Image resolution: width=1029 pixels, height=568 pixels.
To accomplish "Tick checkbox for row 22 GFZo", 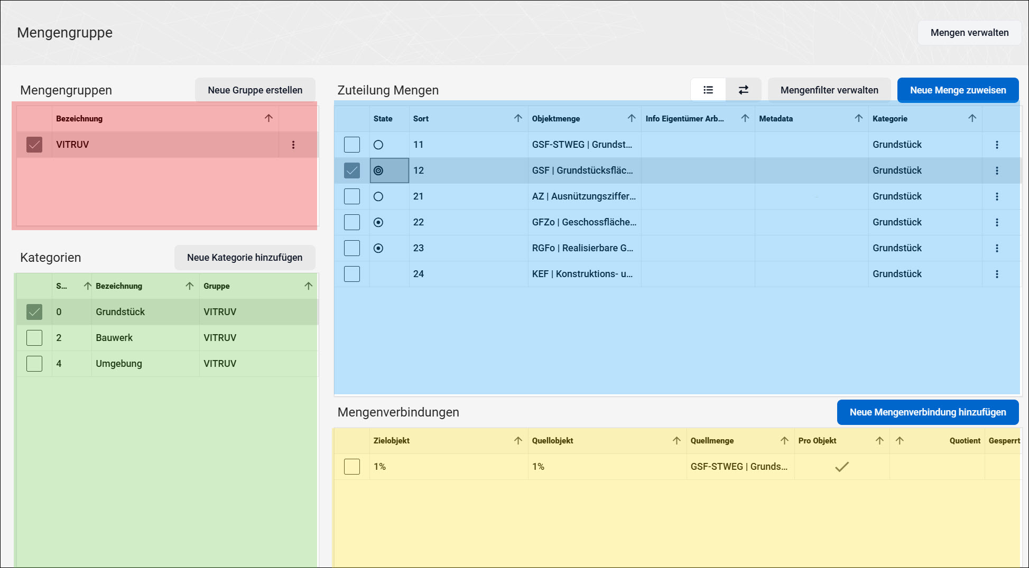I will tap(352, 222).
